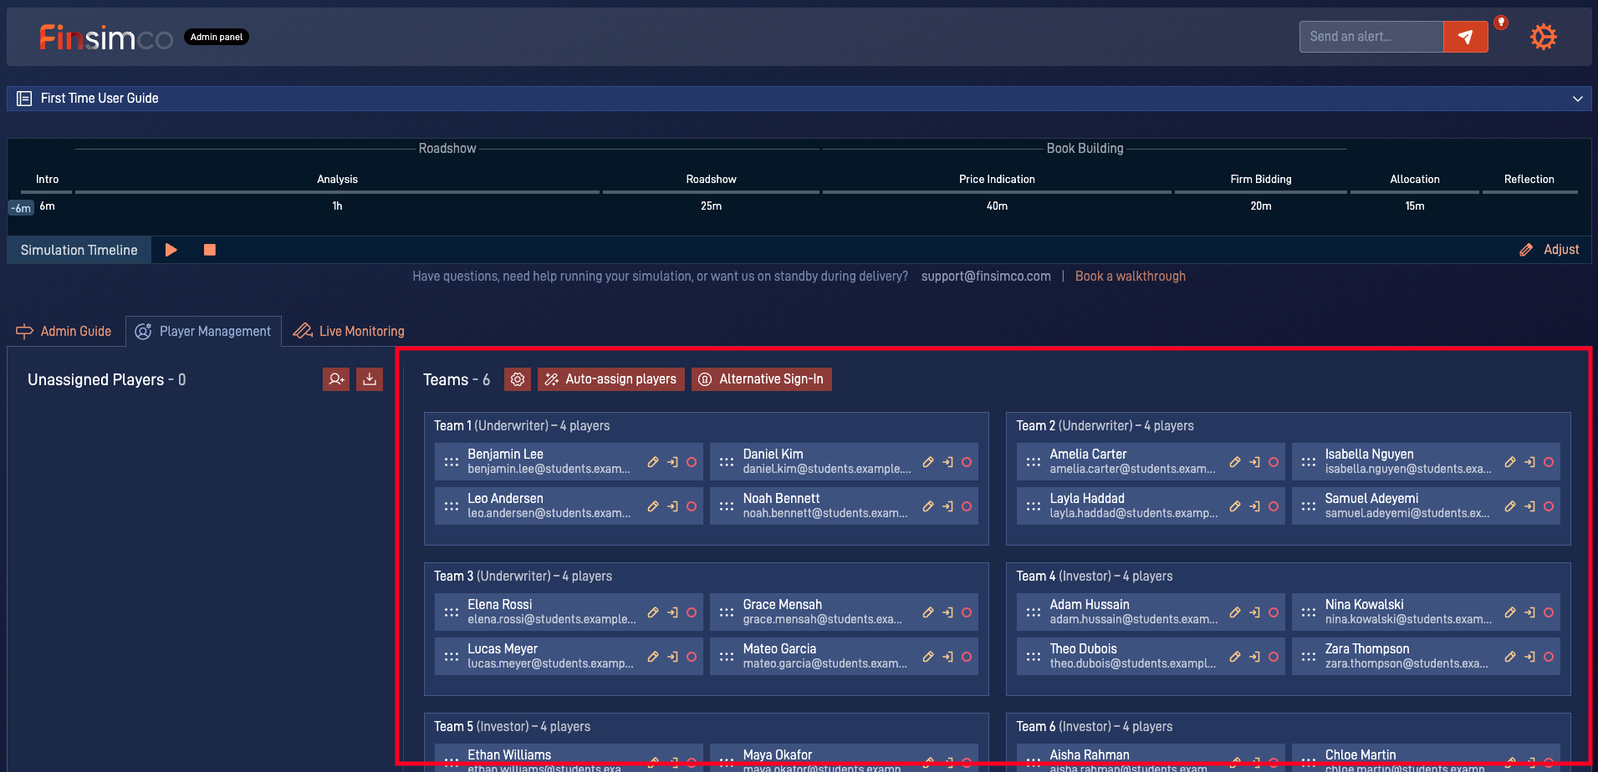Viewport: 1598px width, 772px height.
Task: Add a new unassigned player
Action: pos(336,379)
